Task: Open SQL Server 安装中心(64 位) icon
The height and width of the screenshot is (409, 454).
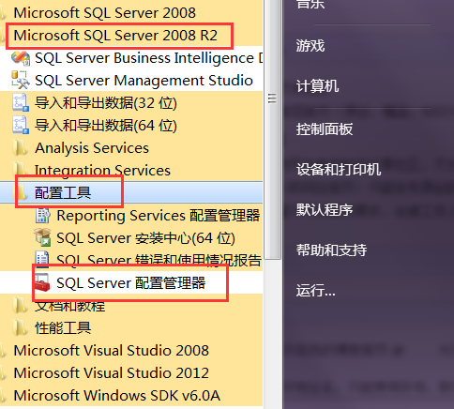Action: tap(42, 237)
